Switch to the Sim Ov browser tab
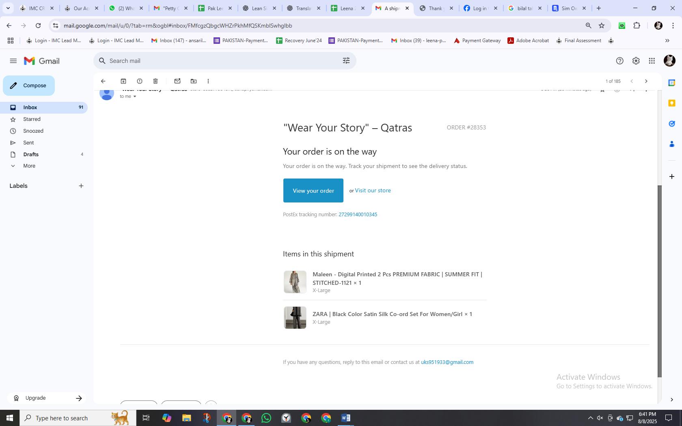This screenshot has width=682, height=426. pos(570,8)
